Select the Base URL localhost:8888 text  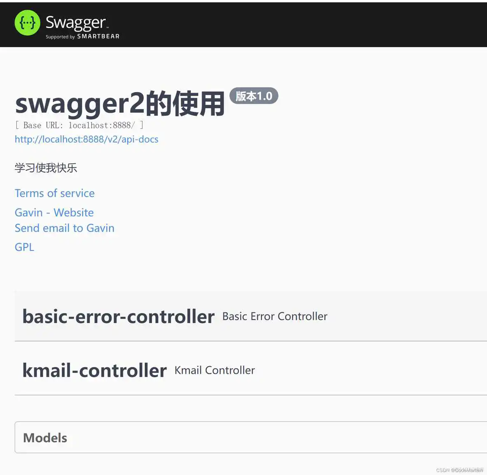[x=79, y=125]
